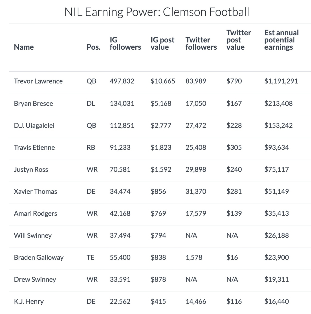Select Justyn Ross in the table
Image resolution: width=311 pixels, height=314 pixels.
31,169
